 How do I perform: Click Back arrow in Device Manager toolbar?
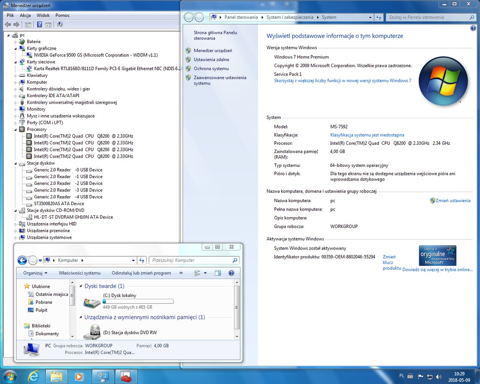8,24
